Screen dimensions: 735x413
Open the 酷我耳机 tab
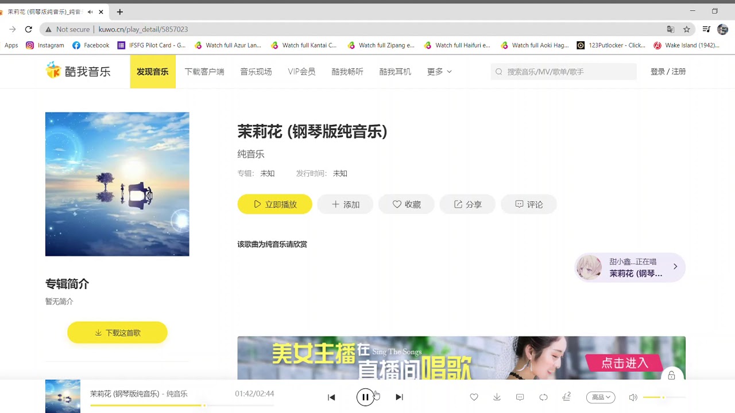395,72
